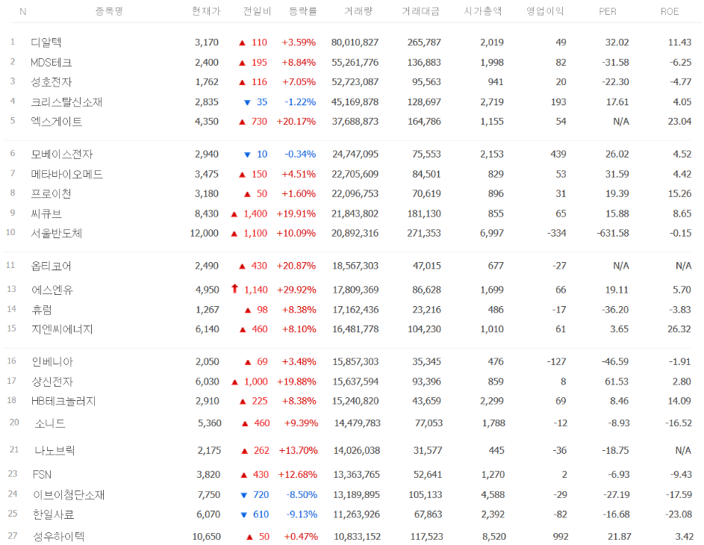Image resolution: width=704 pixels, height=545 pixels.
Task: Click 지엔씨에너지's ROE value 26.32
Action: pyautogui.click(x=679, y=329)
